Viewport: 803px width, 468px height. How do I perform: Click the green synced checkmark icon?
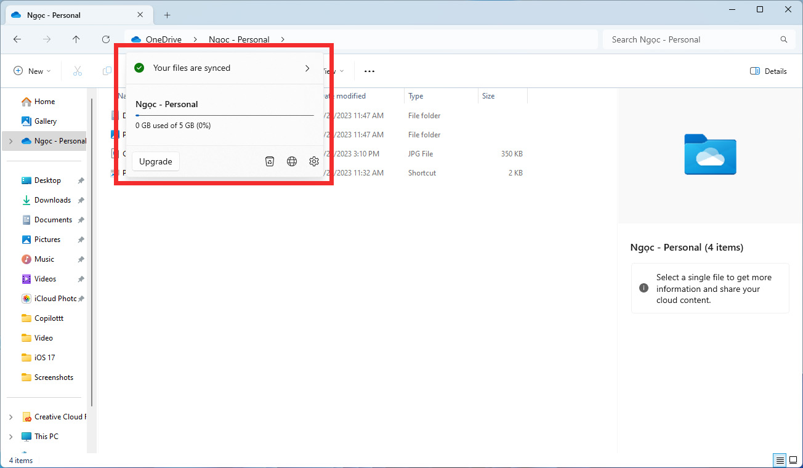click(x=140, y=68)
